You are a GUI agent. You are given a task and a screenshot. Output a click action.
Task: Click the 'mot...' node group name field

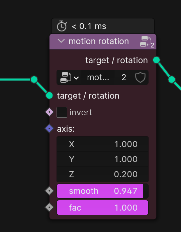pos(98,77)
